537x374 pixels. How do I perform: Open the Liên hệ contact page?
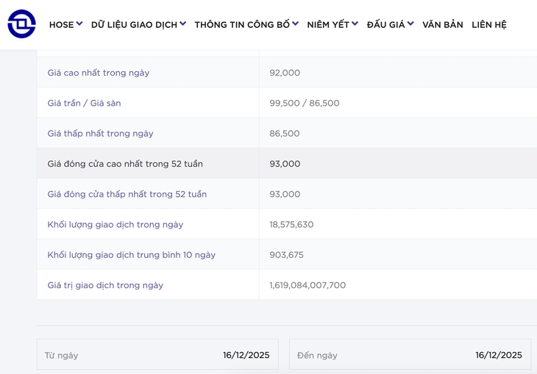489,25
